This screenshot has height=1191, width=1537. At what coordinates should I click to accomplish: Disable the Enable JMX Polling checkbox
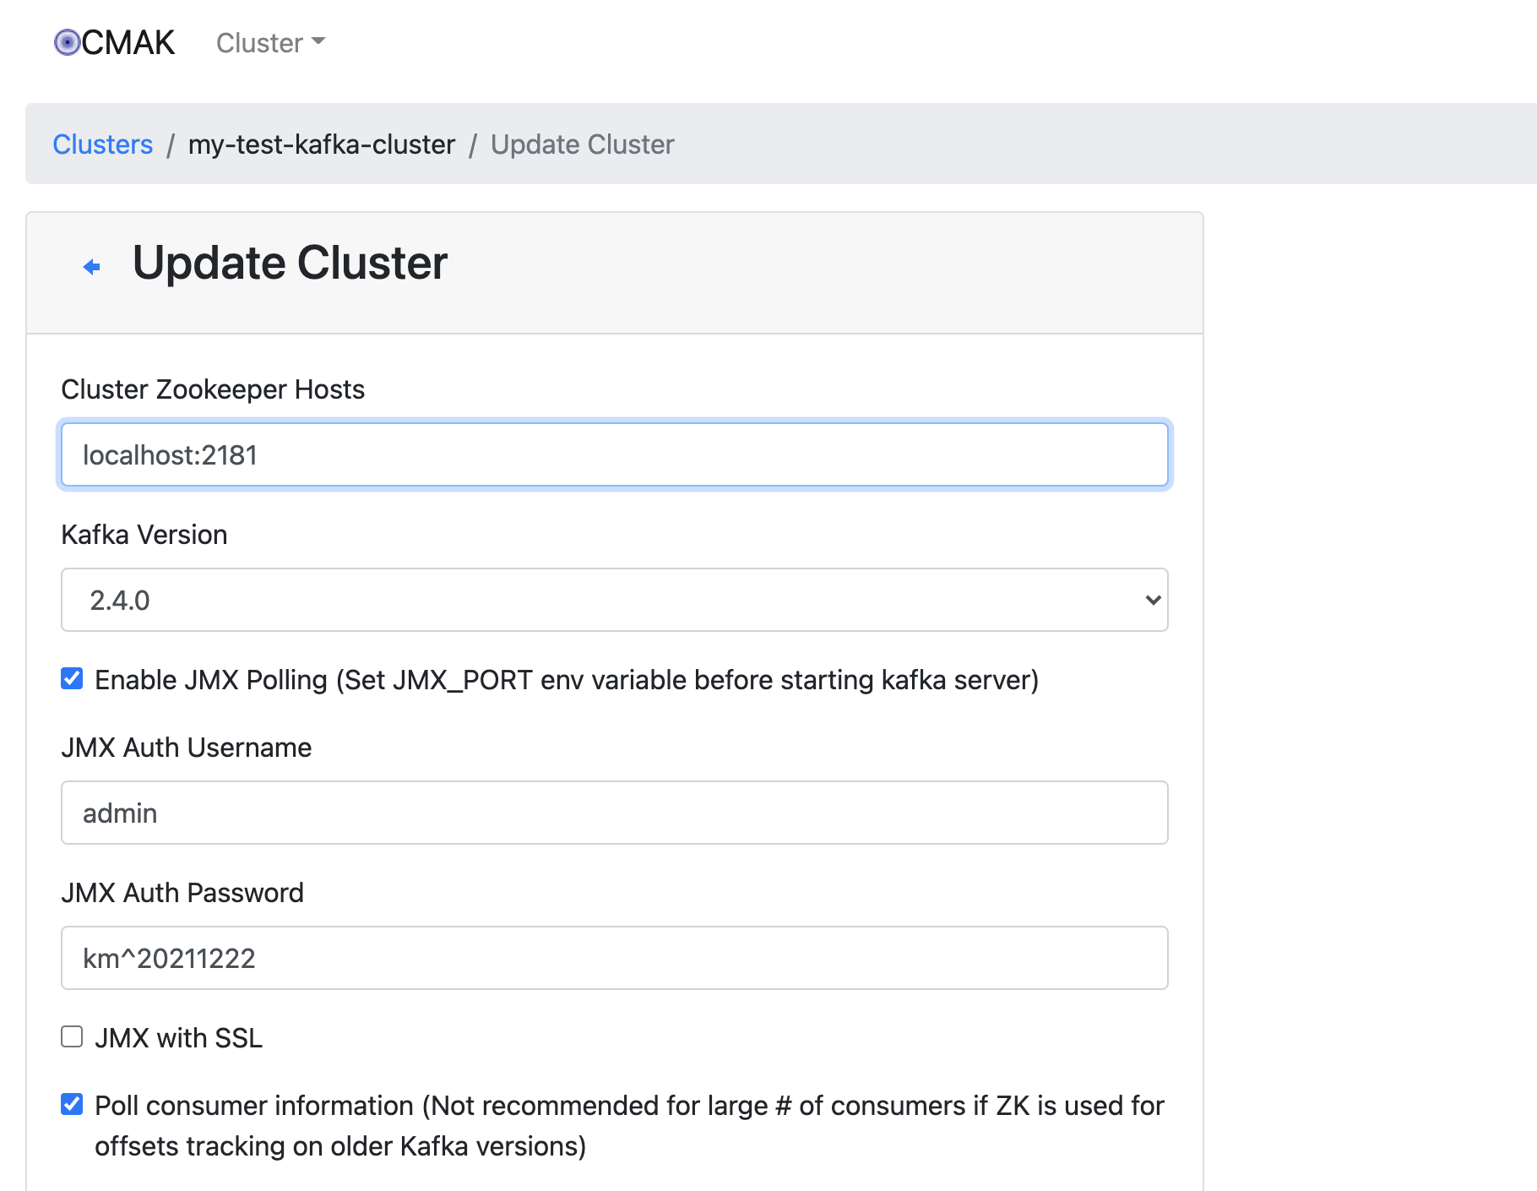coord(72,678)
